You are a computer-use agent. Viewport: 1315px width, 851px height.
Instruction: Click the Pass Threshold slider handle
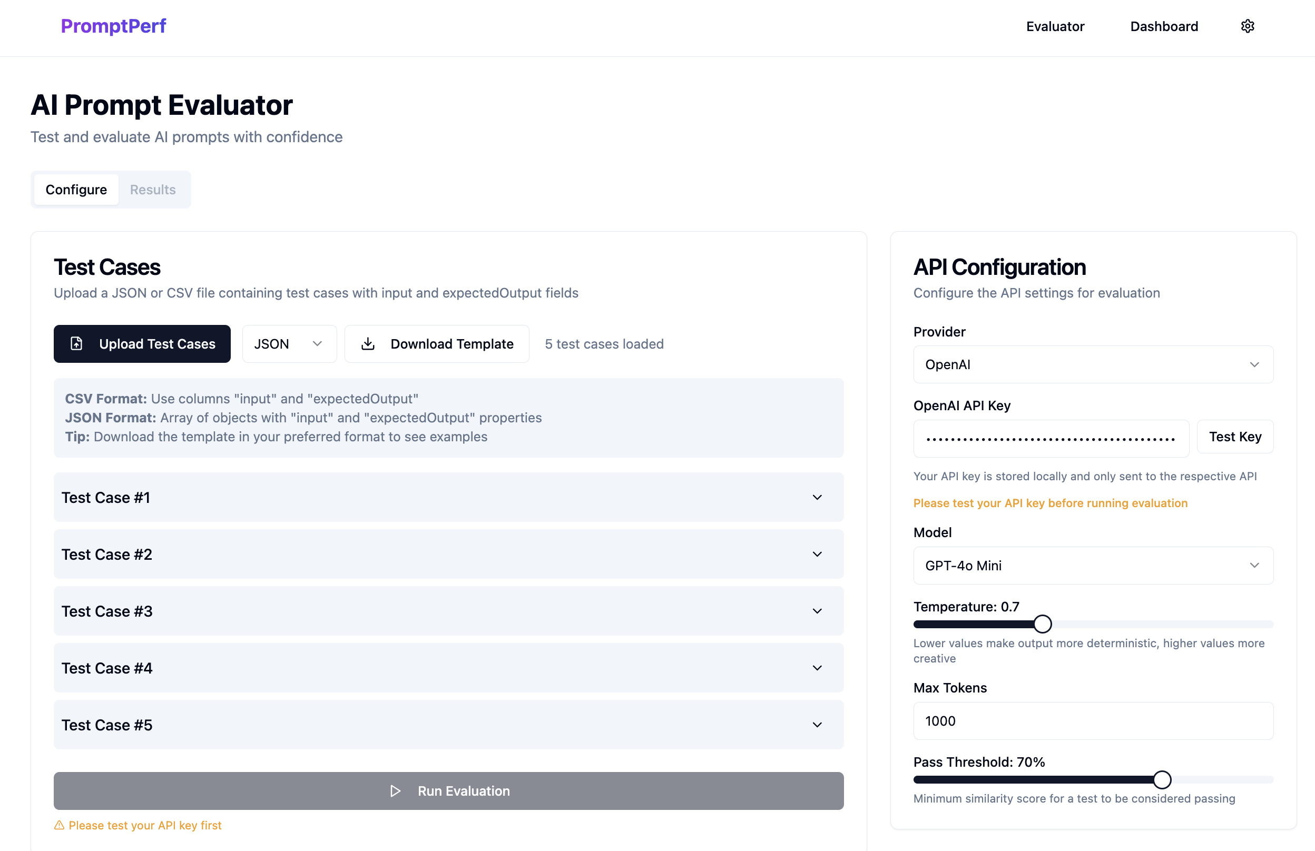tap(1162, 779)
